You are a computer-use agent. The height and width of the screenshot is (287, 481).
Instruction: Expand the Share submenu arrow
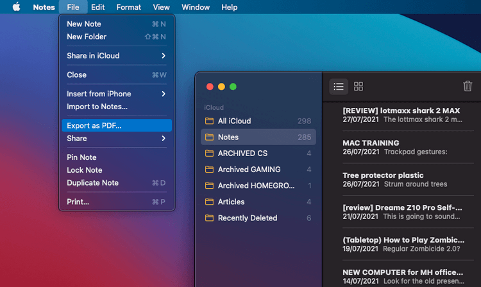point(164,139)
